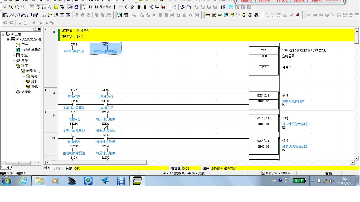Click the vertical scrollbar down arrow
360x202 pixels.
(357, 158)
